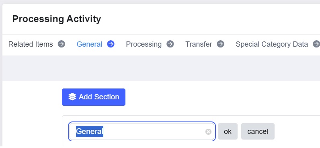Click the arrow icon after Special Category Data
The width and height of the screenshot is (320, 148).
316,44
